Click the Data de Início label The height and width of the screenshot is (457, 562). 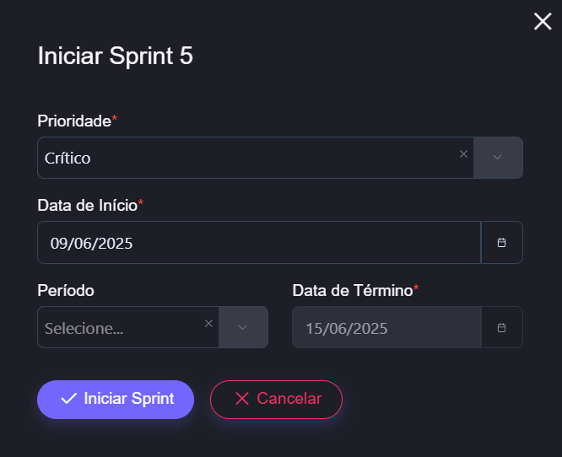coord(88,205)
